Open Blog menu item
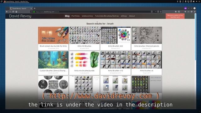The width and height of the screenshot is (201, 113). (x=67, y=16)
